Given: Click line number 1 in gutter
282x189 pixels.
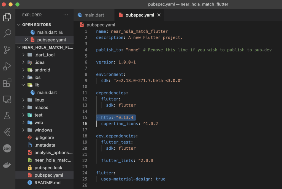Looking at the screenshot, I should [86, 31].
